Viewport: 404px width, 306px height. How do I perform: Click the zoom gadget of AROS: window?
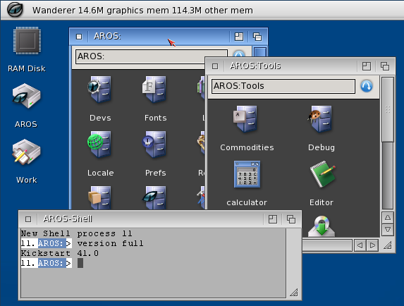(x=239, y=37)
